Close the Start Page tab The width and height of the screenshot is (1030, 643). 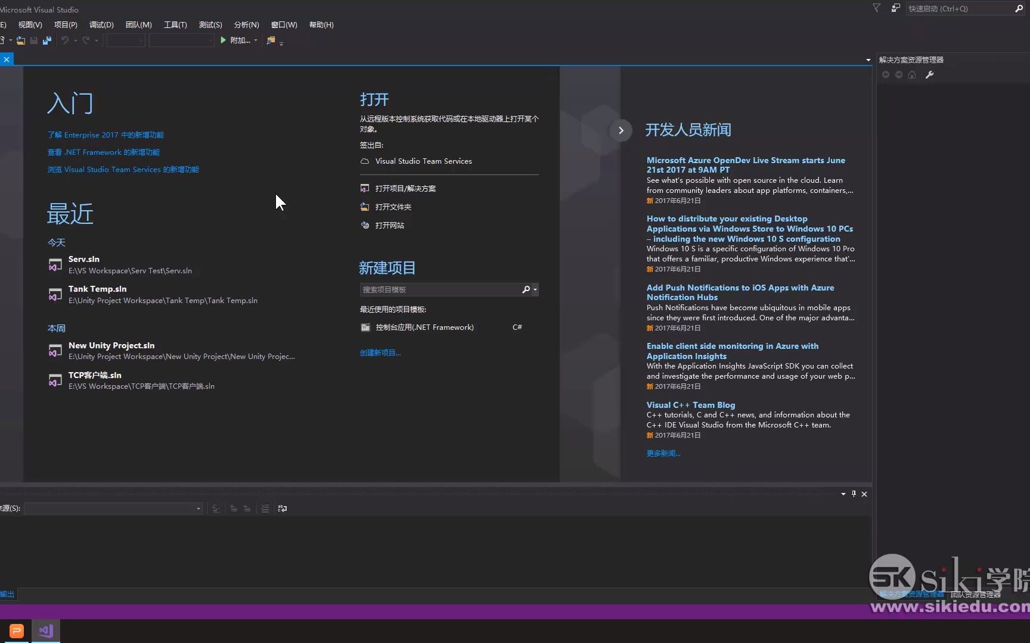pyautogui.click(x=7, y=59)
